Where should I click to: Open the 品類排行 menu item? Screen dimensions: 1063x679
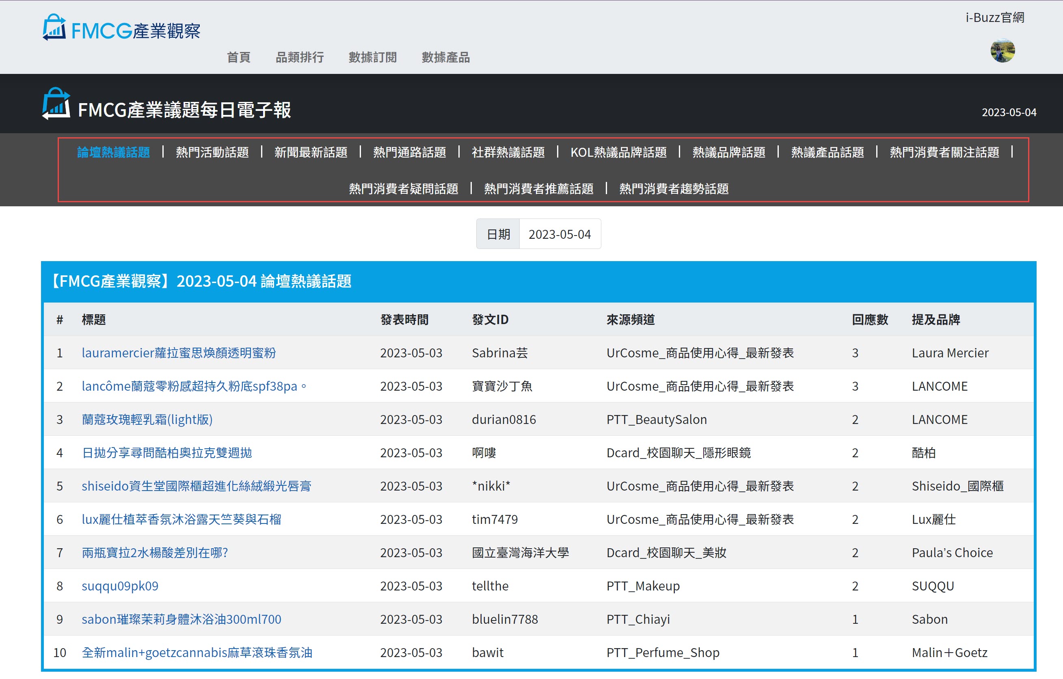click(x=300, y=57)
